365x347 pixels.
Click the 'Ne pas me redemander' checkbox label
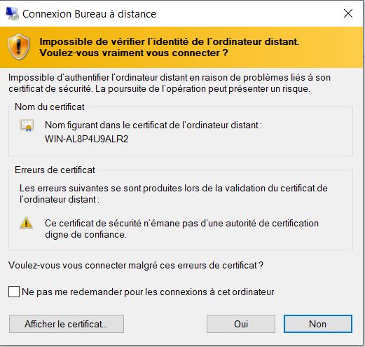[148, 292]
